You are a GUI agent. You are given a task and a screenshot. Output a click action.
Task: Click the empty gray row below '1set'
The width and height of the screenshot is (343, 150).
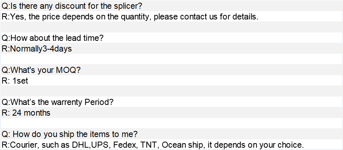[x=171, y=91]
